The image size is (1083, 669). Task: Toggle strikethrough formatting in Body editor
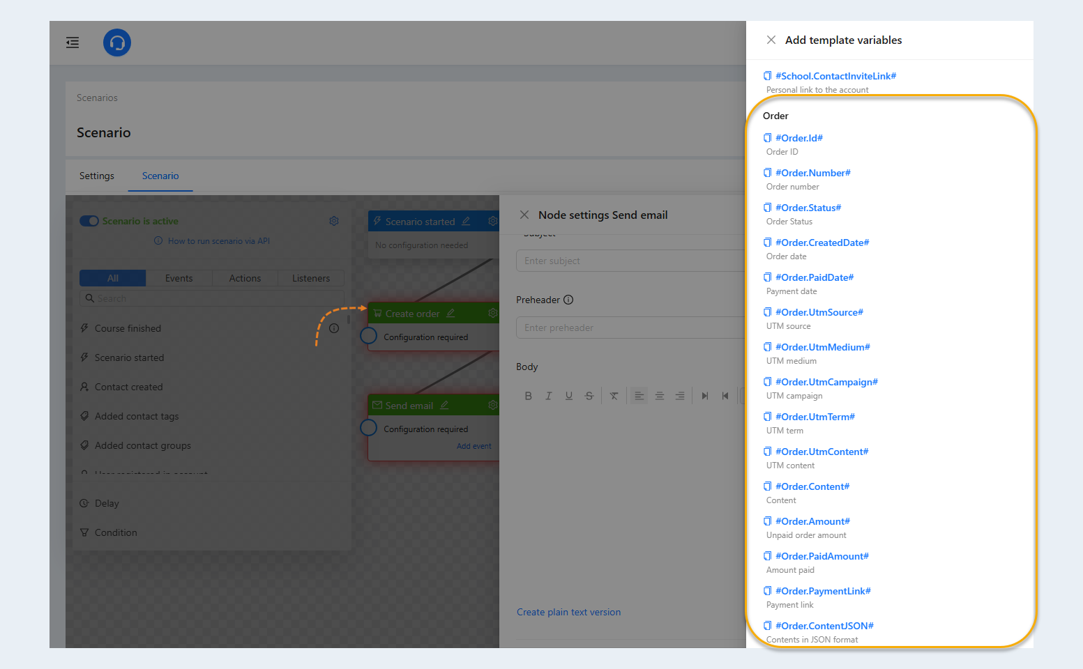coord(589,396)
